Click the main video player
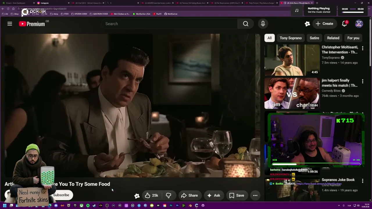The height and width of the screenshot is (209, 372). (x=132, y=105)
